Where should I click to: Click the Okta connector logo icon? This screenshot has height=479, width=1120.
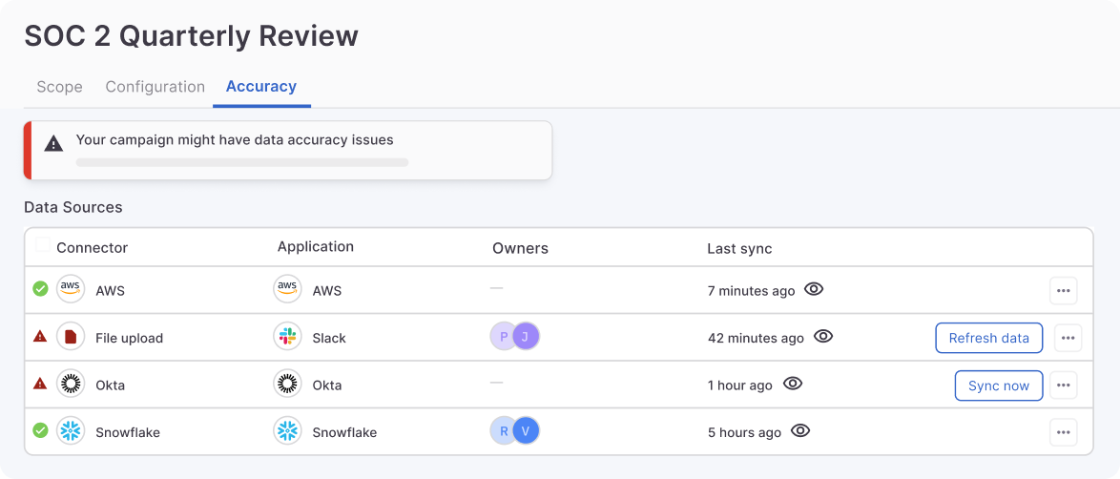(x=71, y=385)
